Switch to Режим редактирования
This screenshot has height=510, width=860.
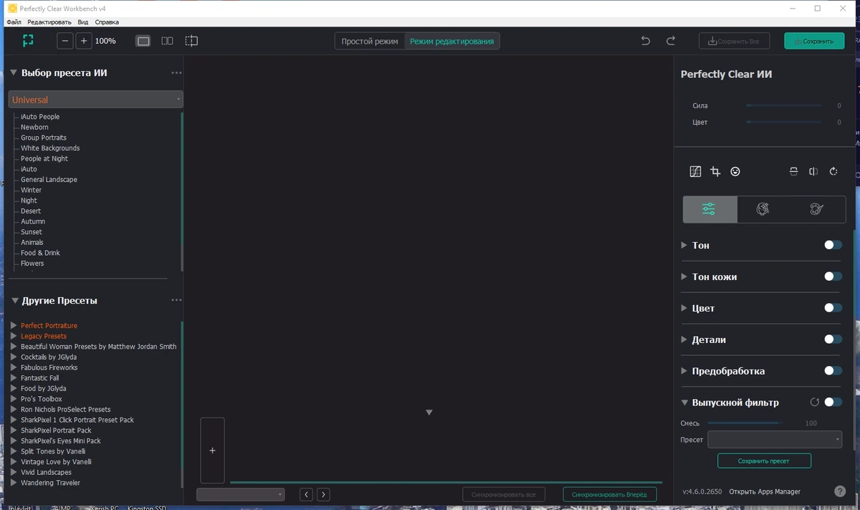[x=451, y=41]
